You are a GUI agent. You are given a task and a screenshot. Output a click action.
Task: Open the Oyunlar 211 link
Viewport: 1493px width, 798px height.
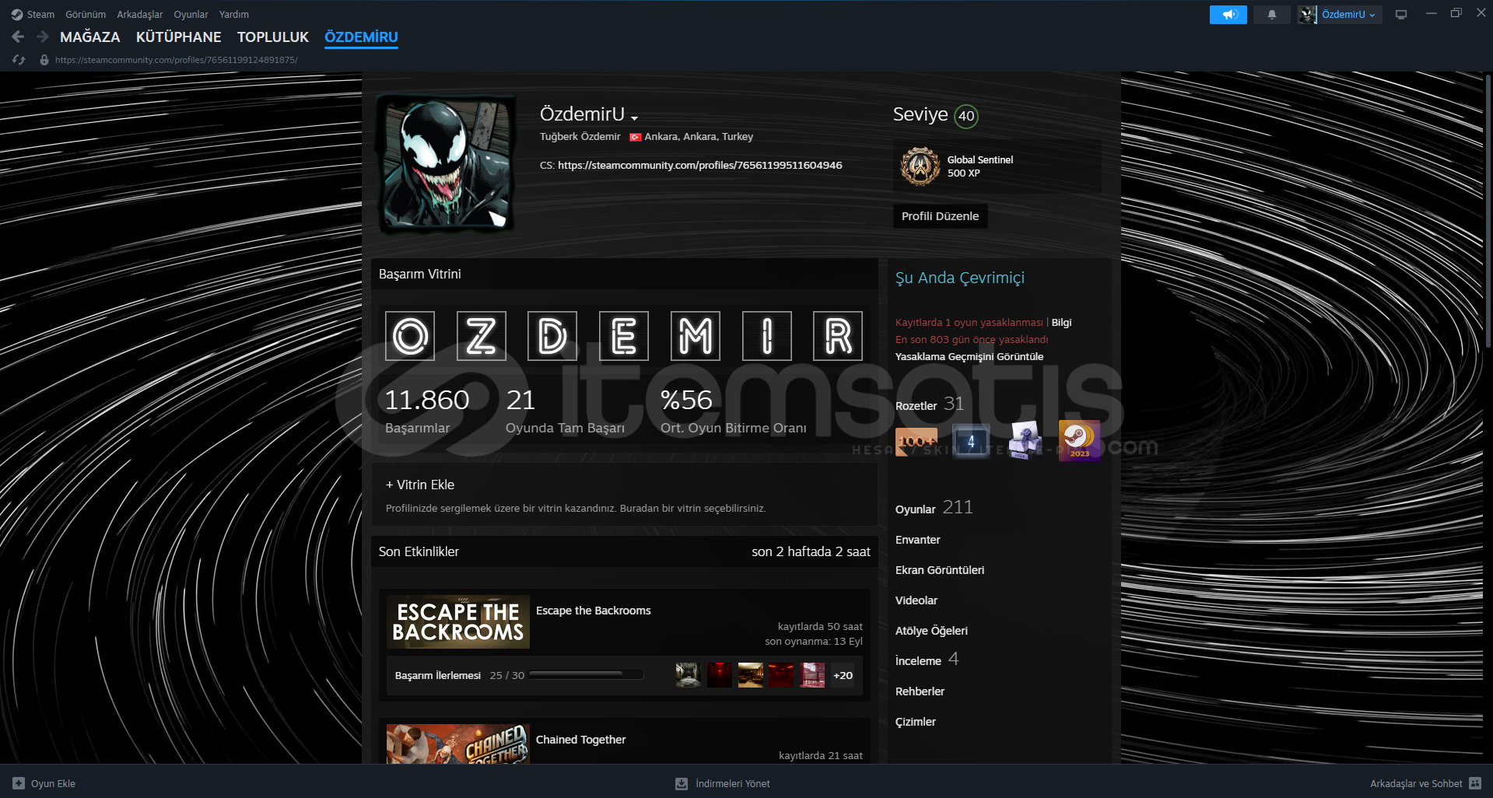pyautogui.click(x=934, y=508)
